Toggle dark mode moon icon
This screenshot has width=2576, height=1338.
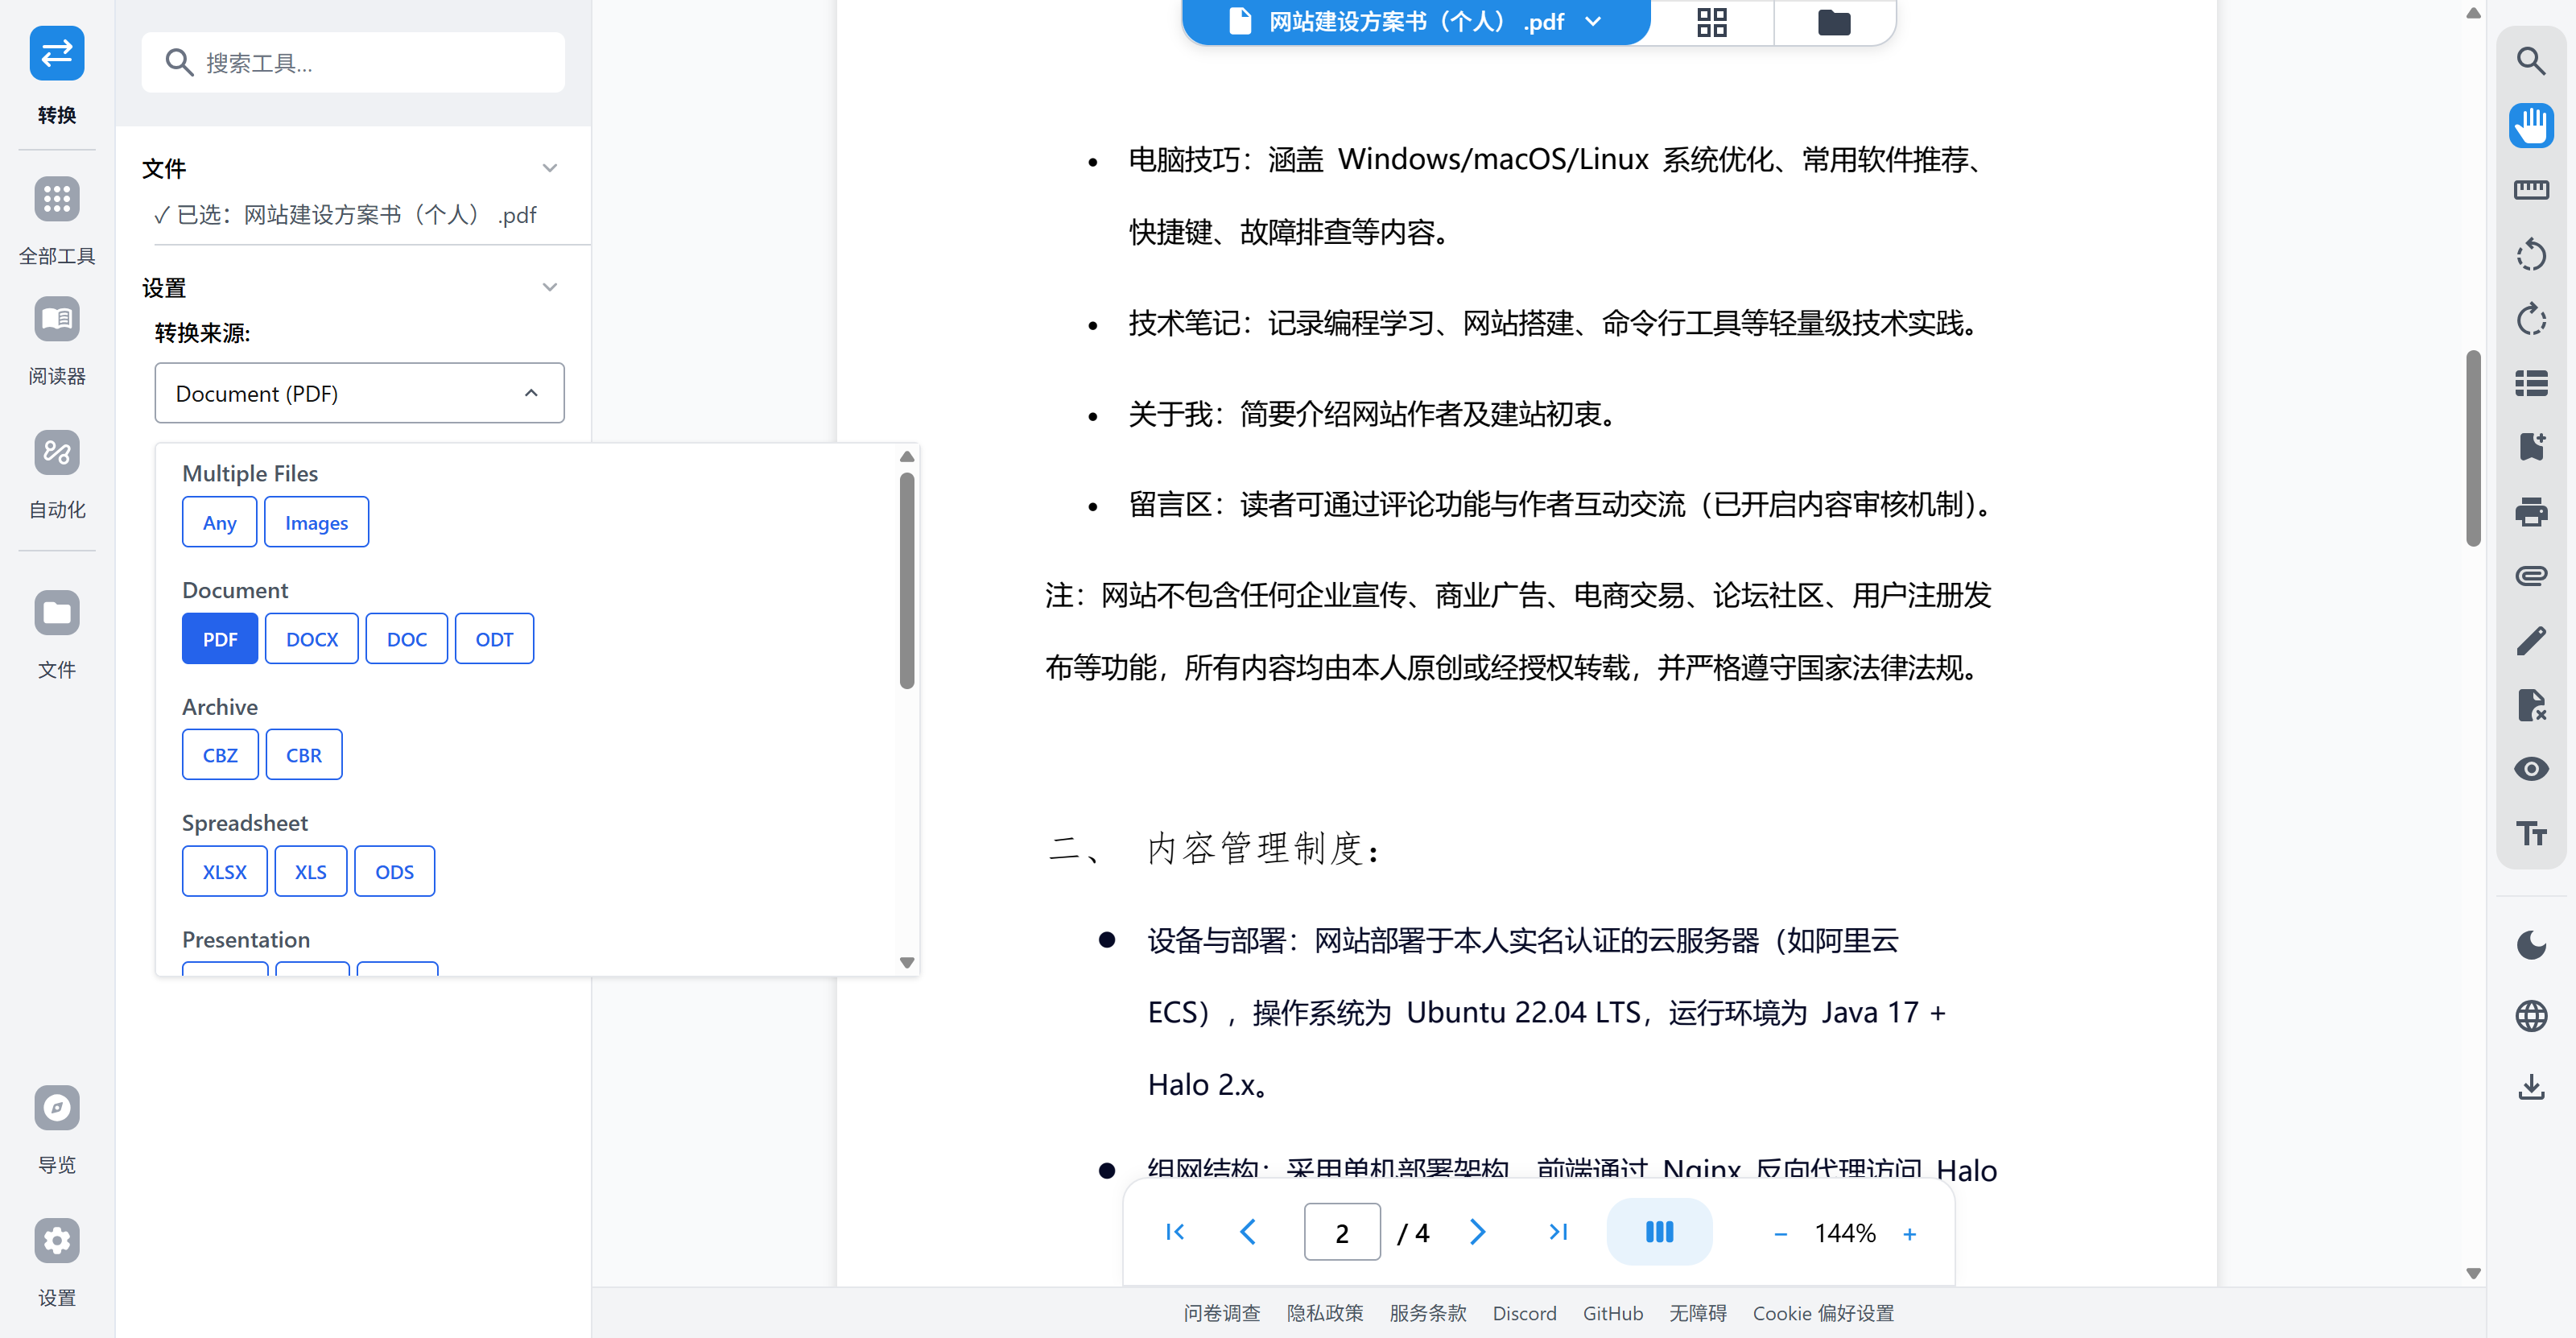tap(2530, 945)
